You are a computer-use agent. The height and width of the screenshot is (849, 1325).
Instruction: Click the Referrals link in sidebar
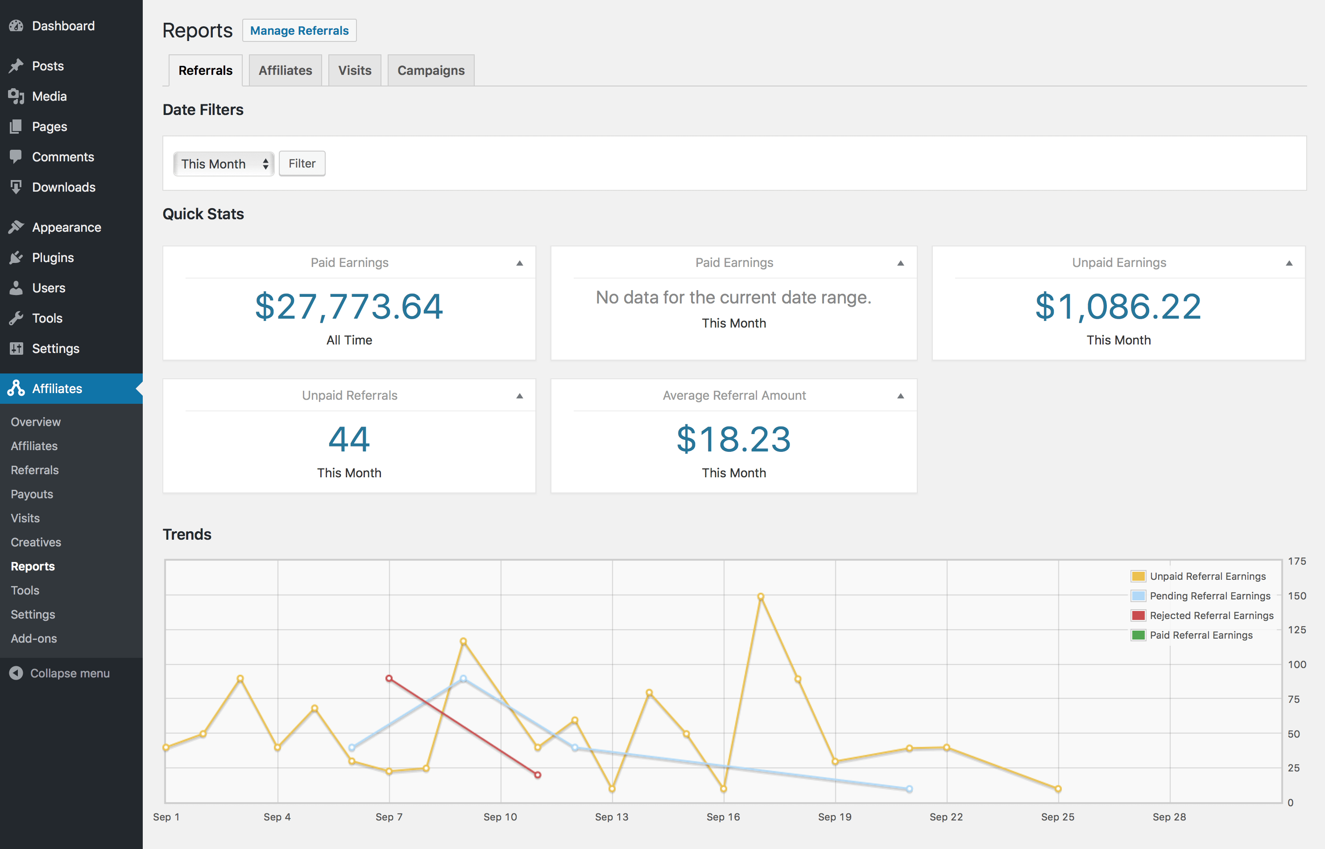[x=34, y=470]
